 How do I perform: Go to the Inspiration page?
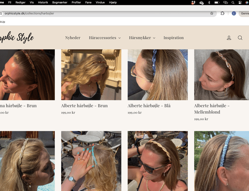pyautogui.click(x=174, y=38)
